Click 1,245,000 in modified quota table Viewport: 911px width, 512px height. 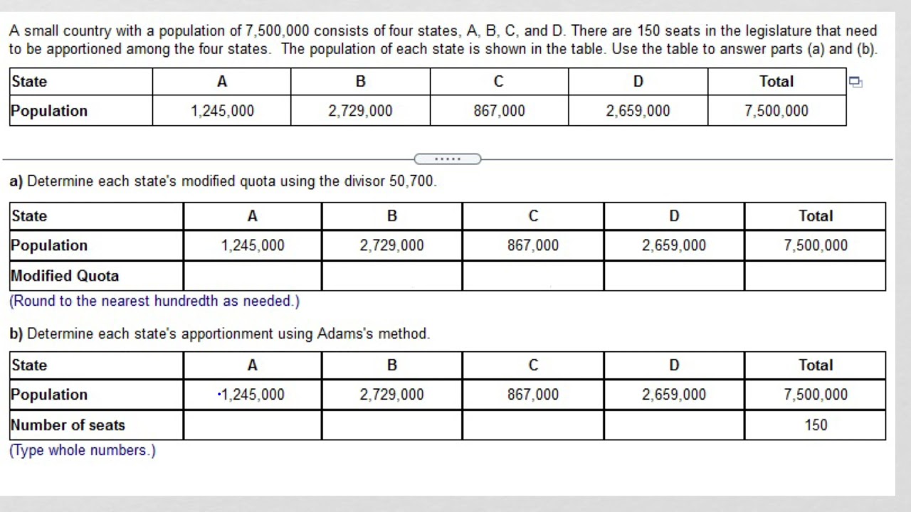pyautogui.click(x=253, y=245)
